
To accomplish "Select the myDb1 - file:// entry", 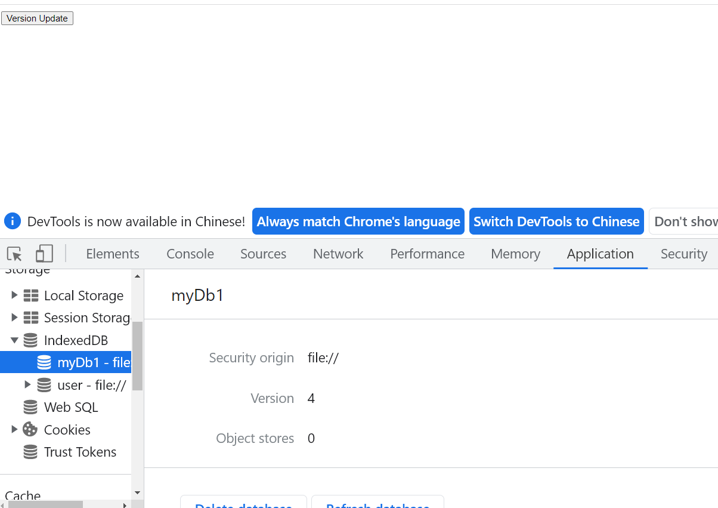I will click(x=66, y=362).
